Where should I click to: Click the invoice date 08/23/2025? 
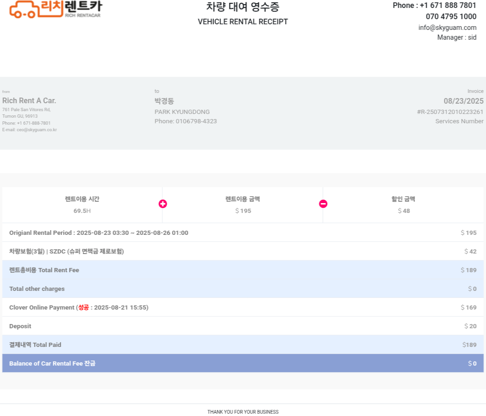click(x=464, y=101)
